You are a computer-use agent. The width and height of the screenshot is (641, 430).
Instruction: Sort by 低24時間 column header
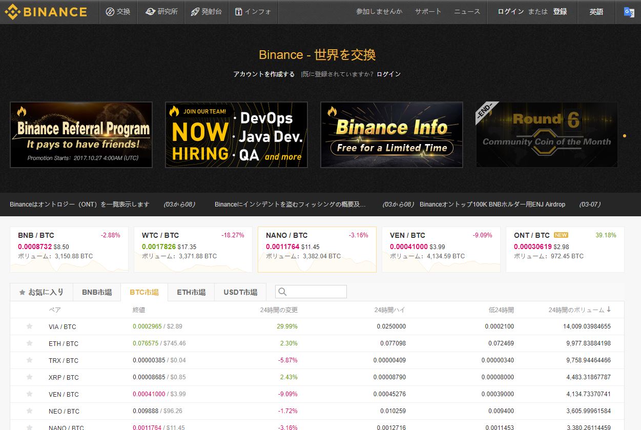(x=501, y=310)
